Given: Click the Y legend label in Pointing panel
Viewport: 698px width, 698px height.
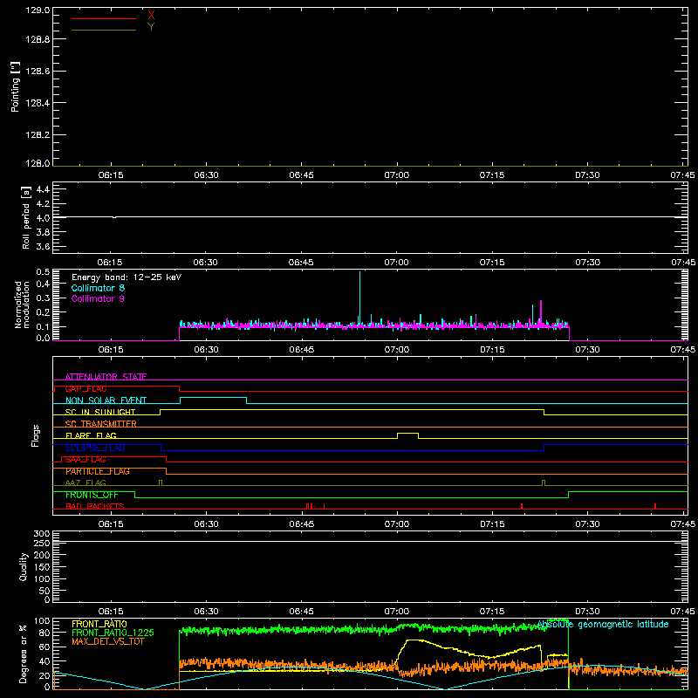Looking at the screenshot, I should tap(151, 27).
